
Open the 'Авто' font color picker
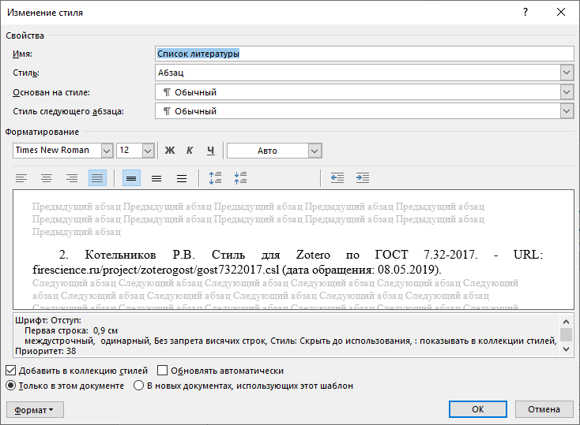[x=314, y=151]
